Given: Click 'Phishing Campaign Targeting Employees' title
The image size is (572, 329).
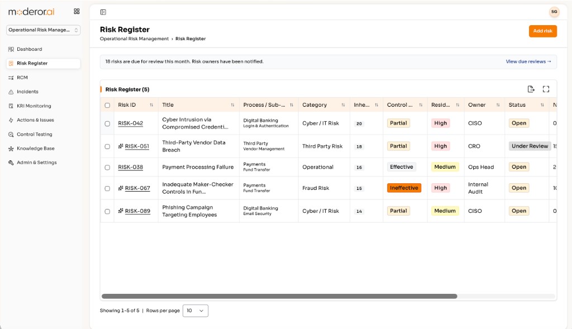Looking at the screenshot, I should (189, 211).
